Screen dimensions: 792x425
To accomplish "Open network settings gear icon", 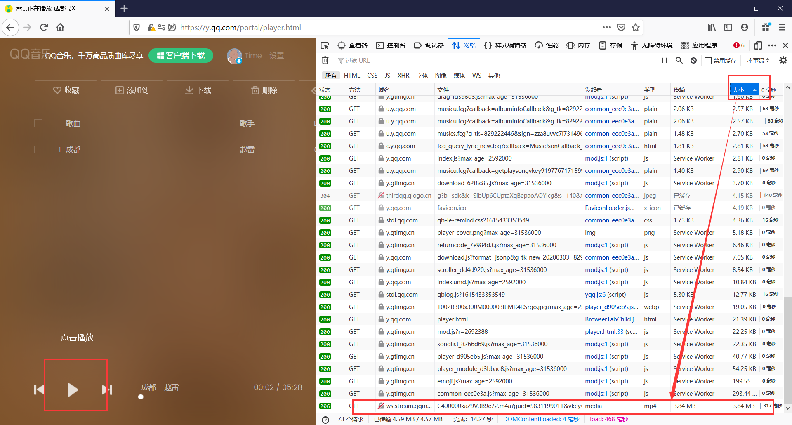I will tap(783, 61).
